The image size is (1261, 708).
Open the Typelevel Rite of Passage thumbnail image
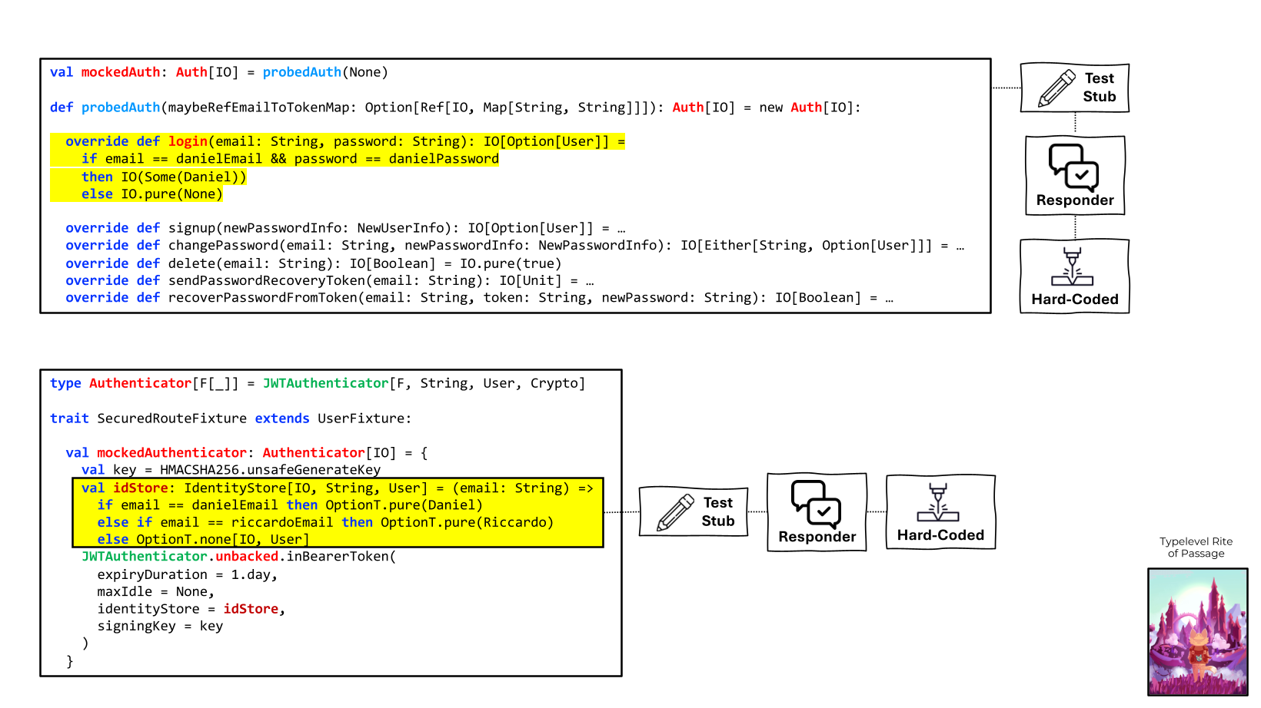(1197, 631)
